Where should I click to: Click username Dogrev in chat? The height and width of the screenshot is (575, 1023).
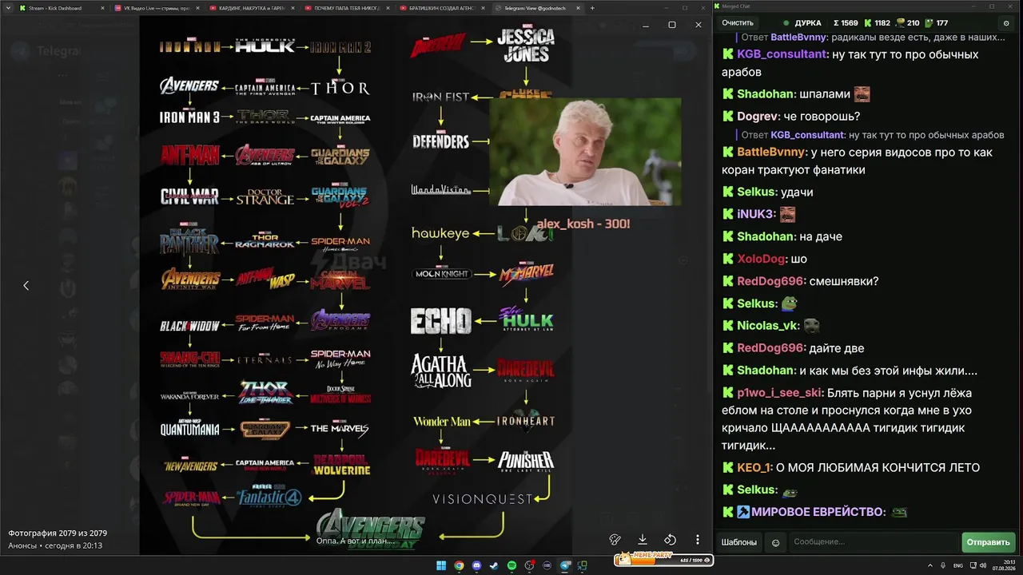coord(758,117)
